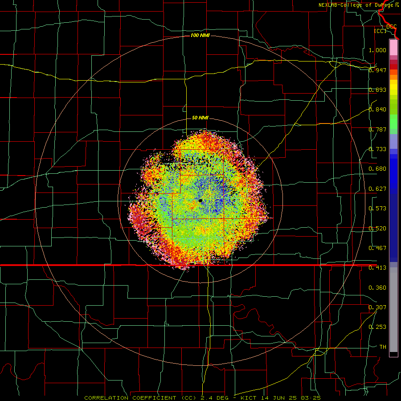Pick the gray low-value color bar segment
This screenshot has width=401, height=401.
[393, 310]
